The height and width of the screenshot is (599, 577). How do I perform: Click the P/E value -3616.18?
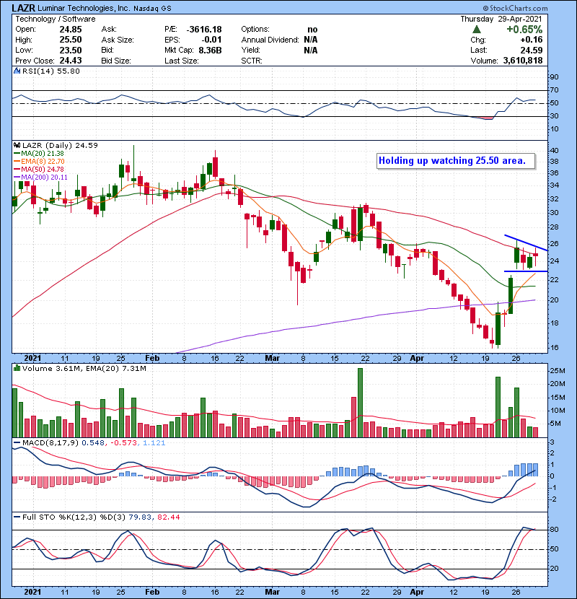coord(204,30)
